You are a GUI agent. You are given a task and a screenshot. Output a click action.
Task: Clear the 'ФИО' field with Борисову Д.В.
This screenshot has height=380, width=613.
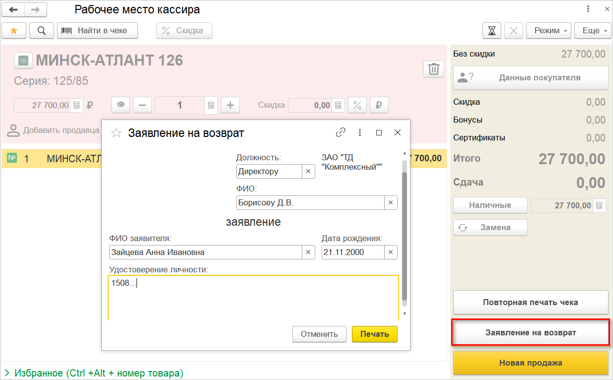pyautogui.click(x=391, y=202)
